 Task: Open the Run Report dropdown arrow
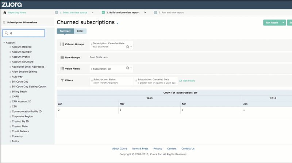click(283, 23)
